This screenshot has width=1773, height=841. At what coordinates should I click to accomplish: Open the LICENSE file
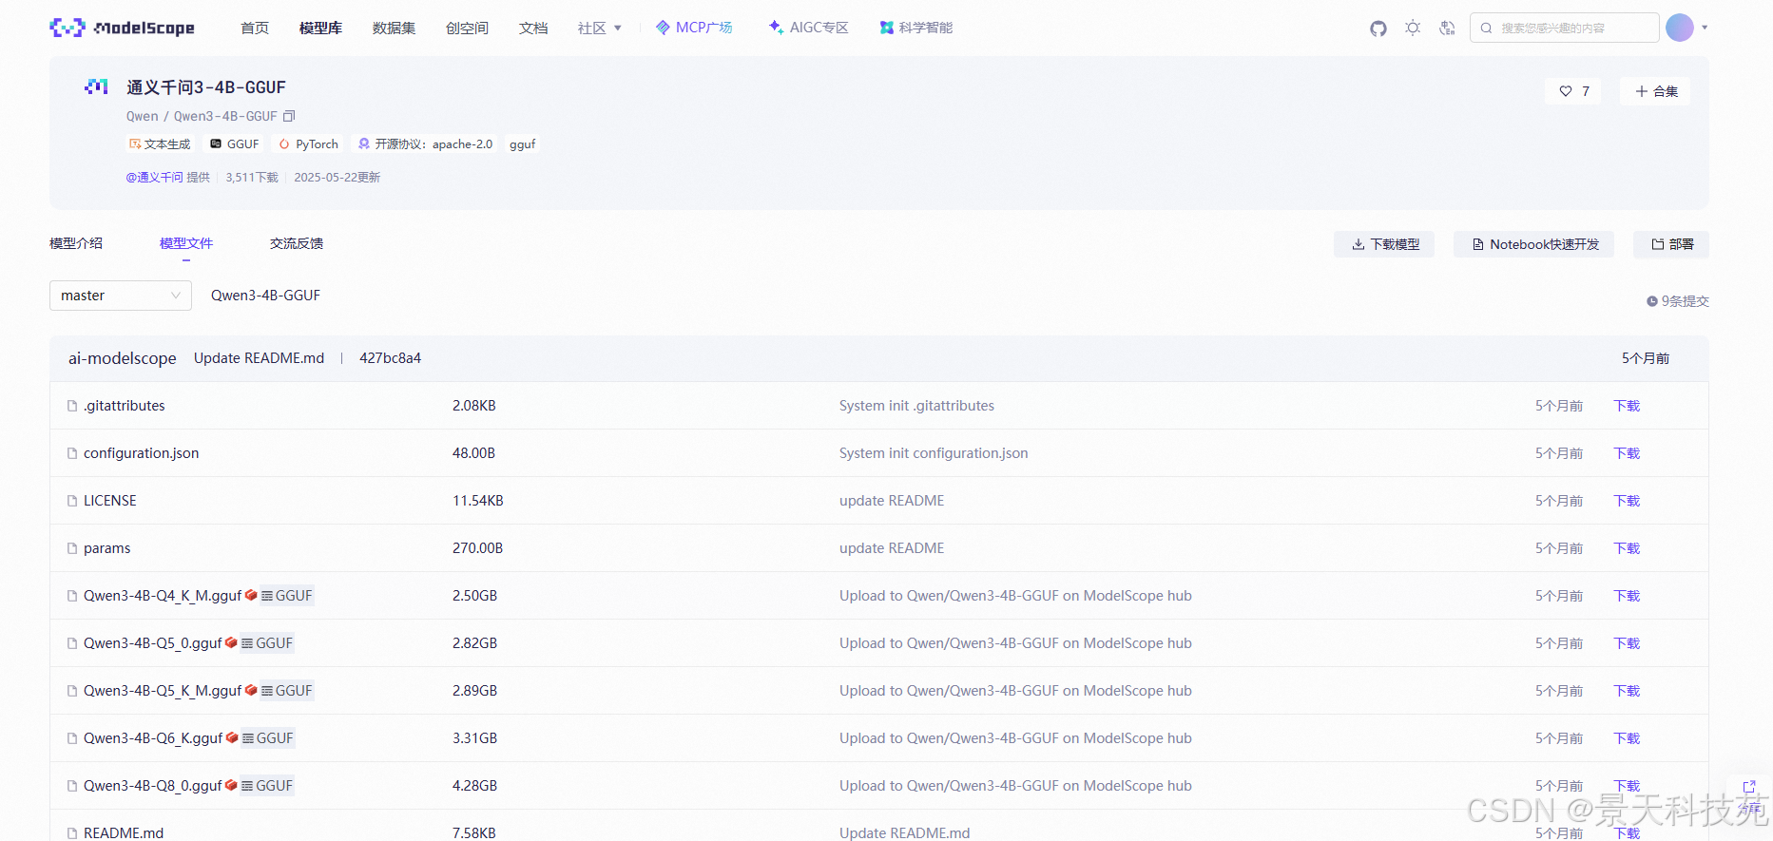click(x=110, y=501)
